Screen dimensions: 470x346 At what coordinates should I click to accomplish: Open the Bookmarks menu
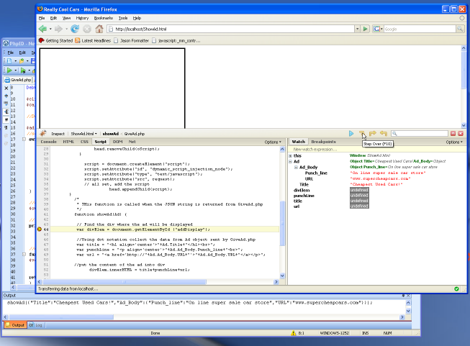(104, 17)
